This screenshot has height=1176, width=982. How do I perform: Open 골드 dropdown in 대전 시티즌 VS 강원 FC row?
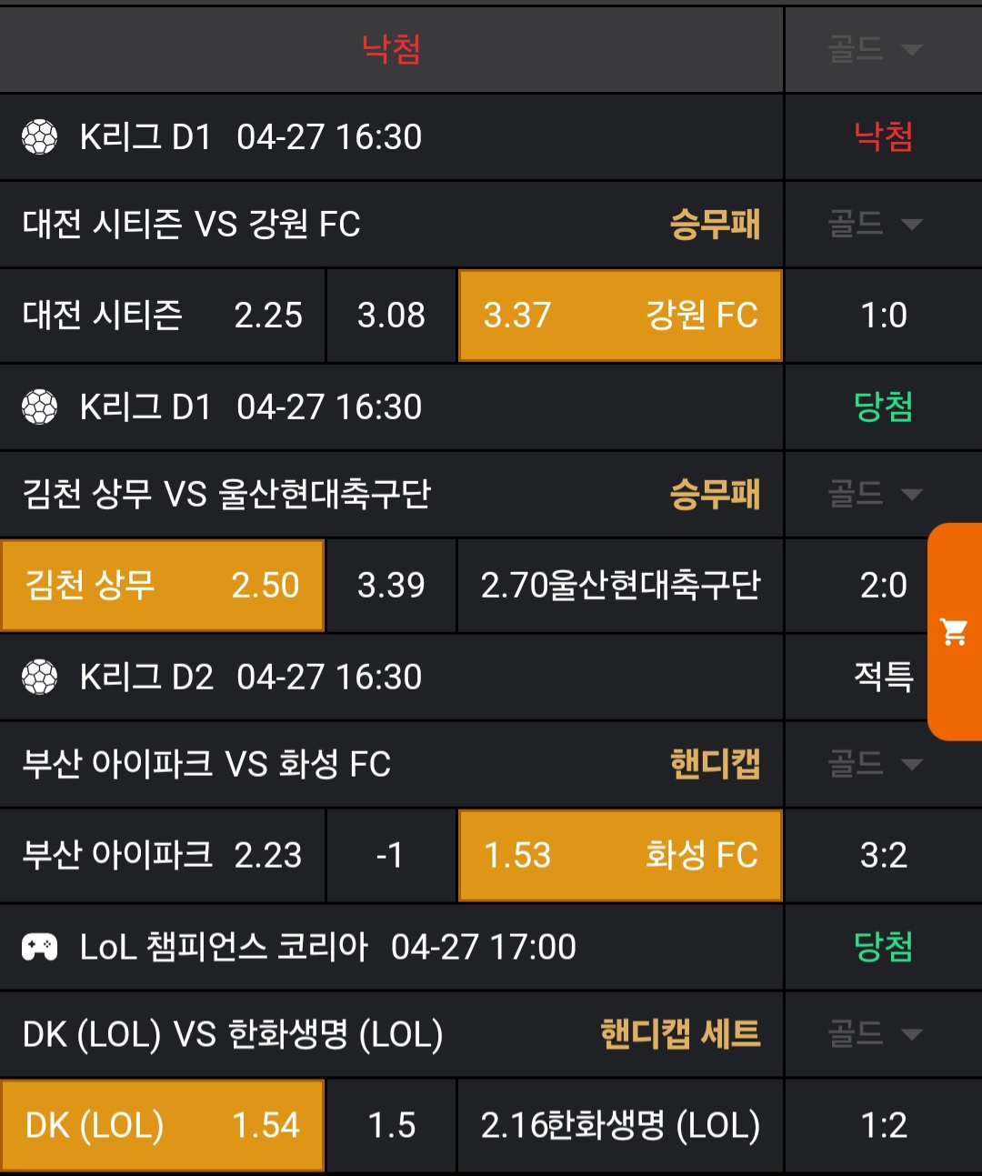click(x=875, y=224)
